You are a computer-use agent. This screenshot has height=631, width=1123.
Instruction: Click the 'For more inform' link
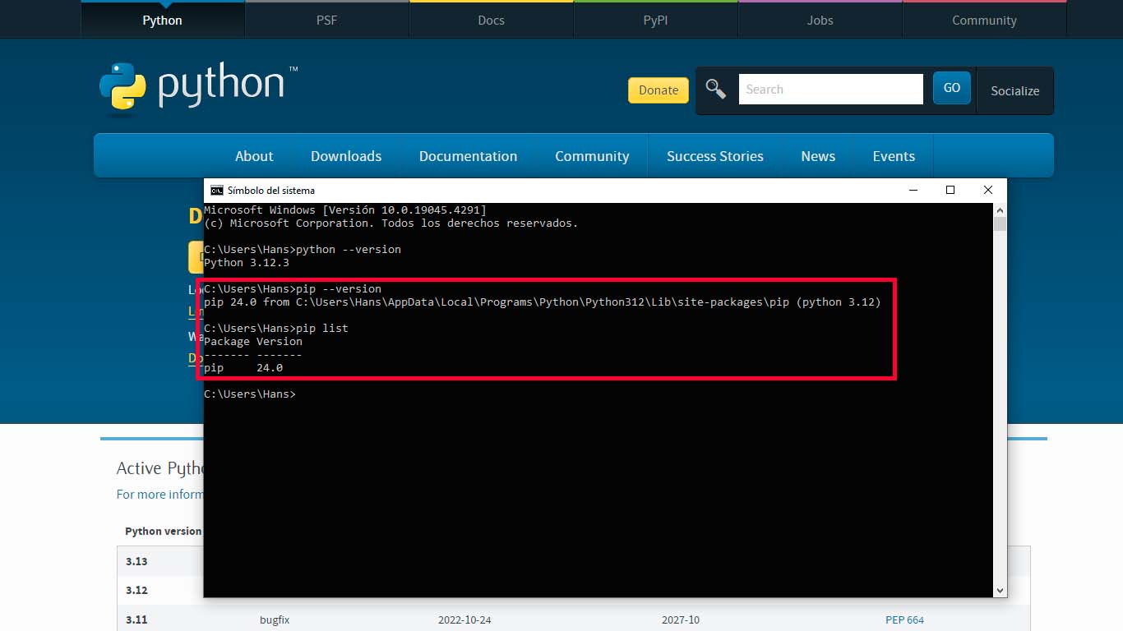tap(159, 494)
